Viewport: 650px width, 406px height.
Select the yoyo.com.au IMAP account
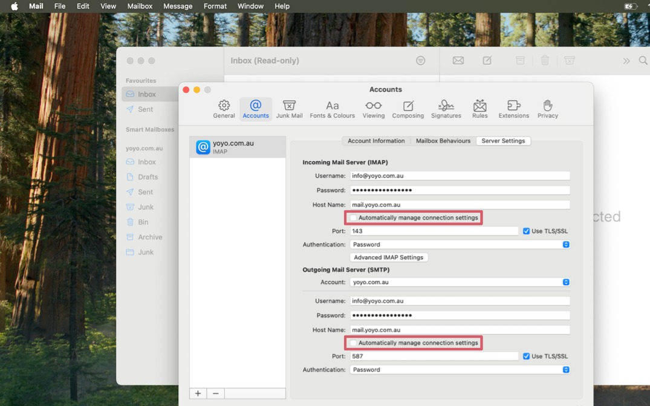coord(238,147)
